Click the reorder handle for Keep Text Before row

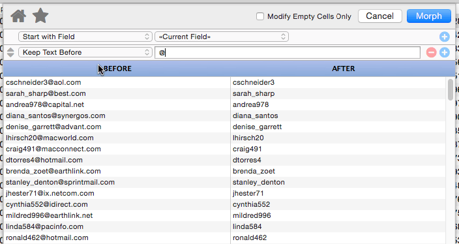pyautogui.click(x=10, y=52)
